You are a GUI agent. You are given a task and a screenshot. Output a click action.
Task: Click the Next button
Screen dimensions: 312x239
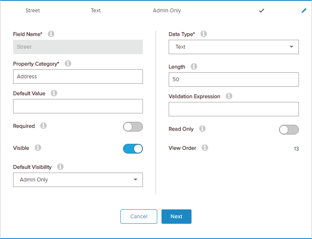[176, 217]
